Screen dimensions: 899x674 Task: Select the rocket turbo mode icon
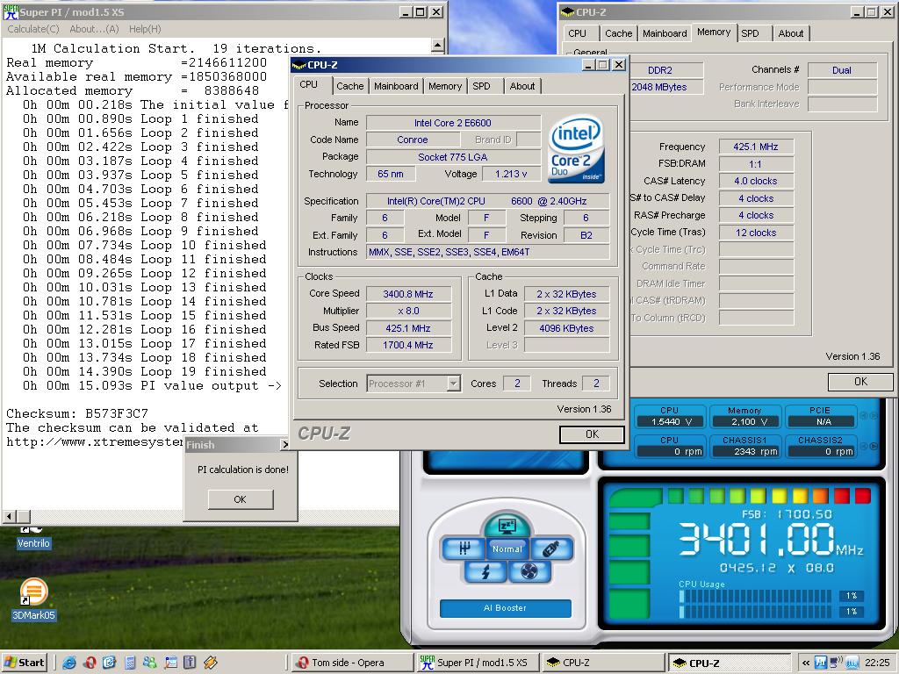[x=551, y=549]
